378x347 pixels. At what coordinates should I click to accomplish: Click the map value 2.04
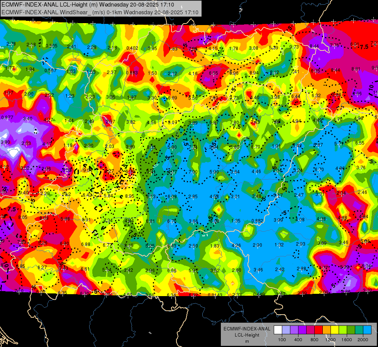pos(341,193)
